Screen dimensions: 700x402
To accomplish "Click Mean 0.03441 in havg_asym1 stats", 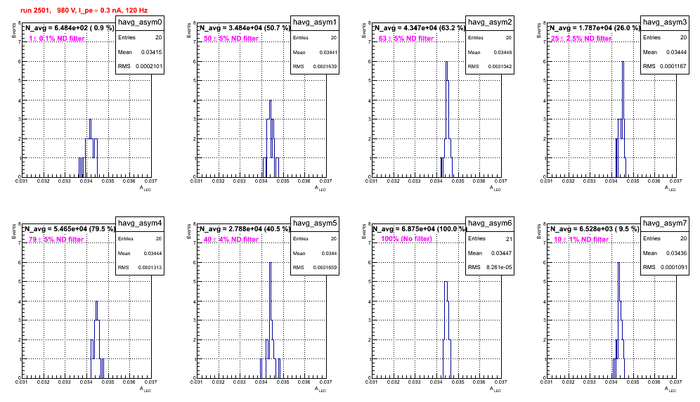I will 315,52.
